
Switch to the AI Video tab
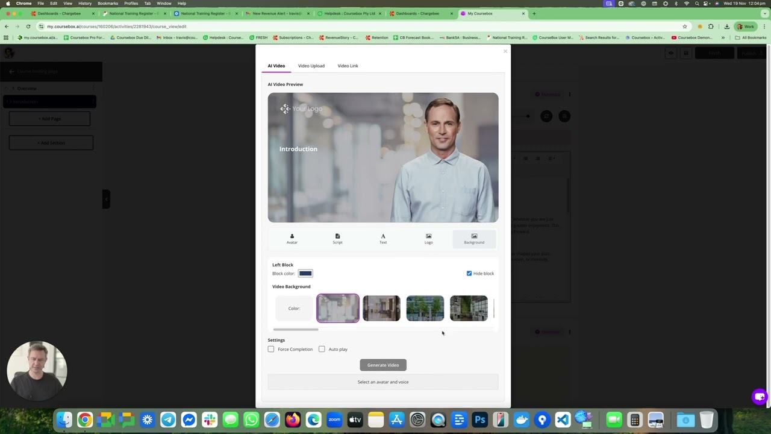276,66
